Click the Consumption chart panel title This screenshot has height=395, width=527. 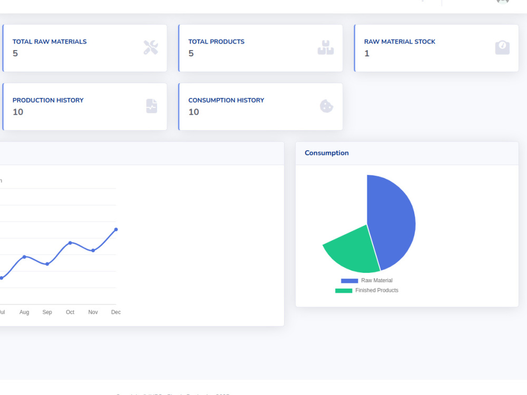[x=327, y=153]
